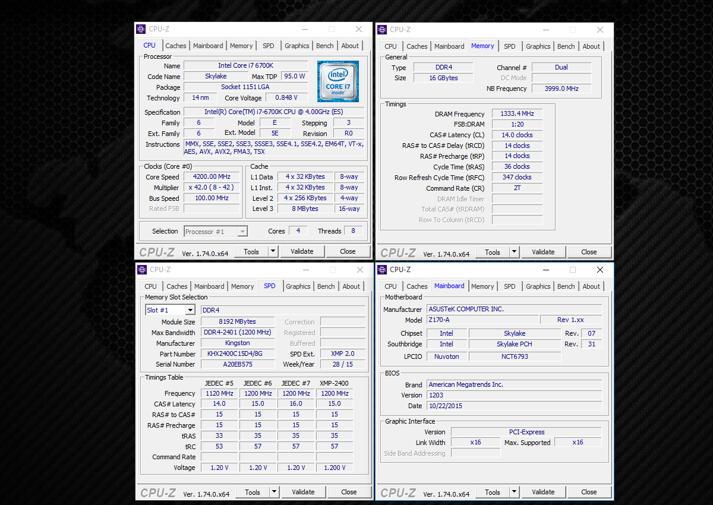The image size is (713, 505).
Task: Click Validate in the SPD window
Action: coord(303,492)
